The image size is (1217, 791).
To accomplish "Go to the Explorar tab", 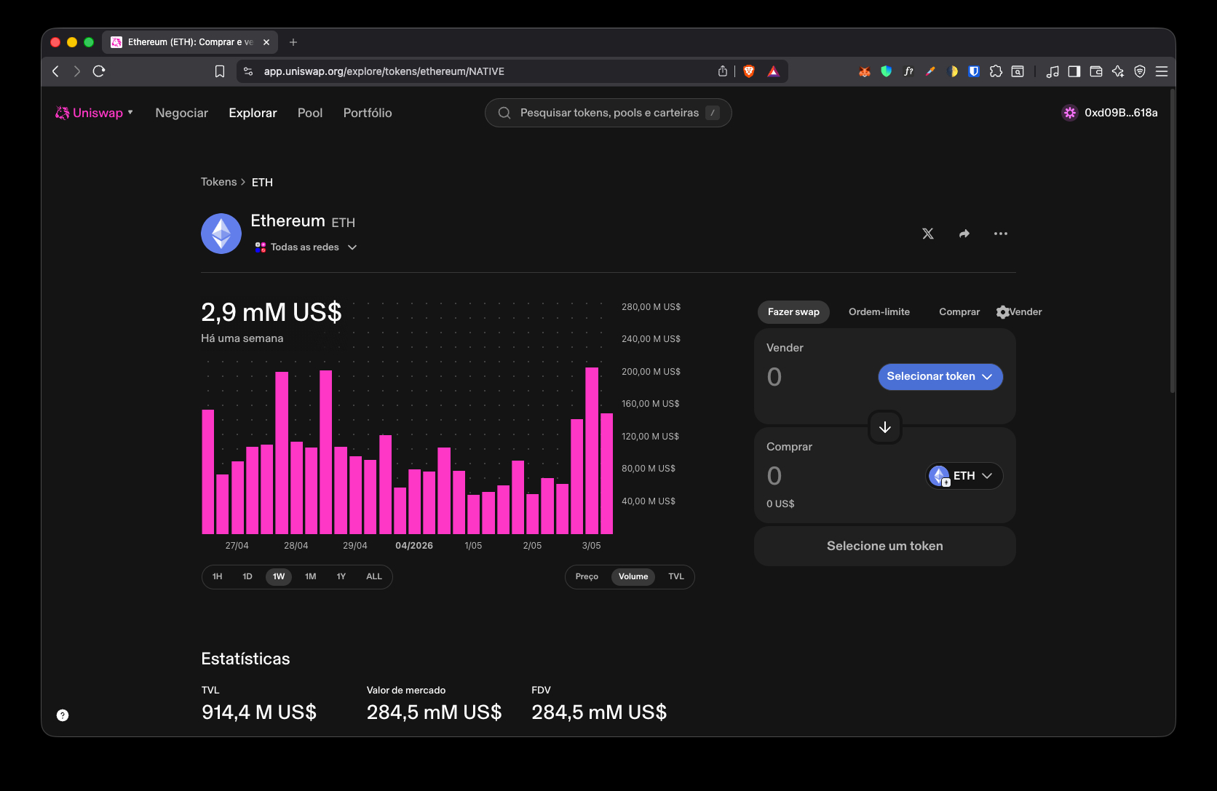I will pyautogui.click(x=253, y=113).
